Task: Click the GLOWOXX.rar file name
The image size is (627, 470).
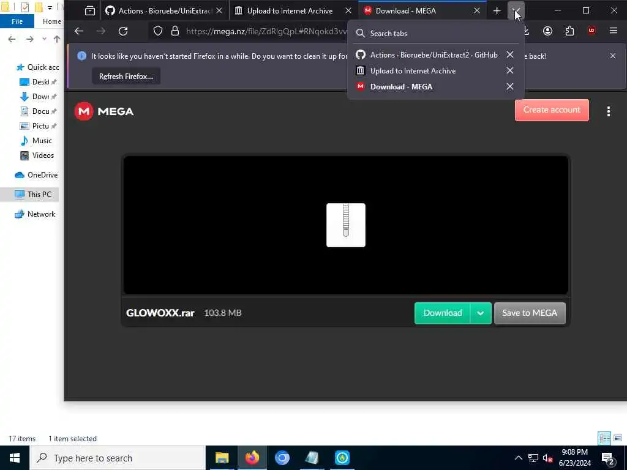Action: [160, 313]
